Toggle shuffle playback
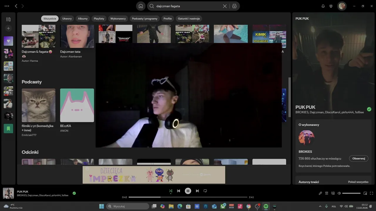Screen dimensions: 376x211 (x=171, y=191)
